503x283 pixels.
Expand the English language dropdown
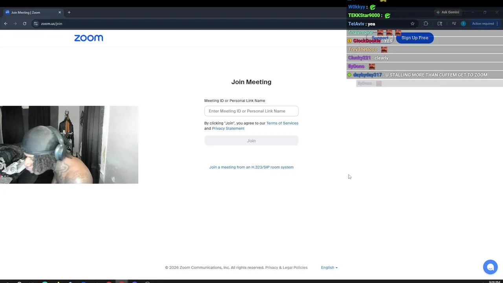(x=329, y=268)
